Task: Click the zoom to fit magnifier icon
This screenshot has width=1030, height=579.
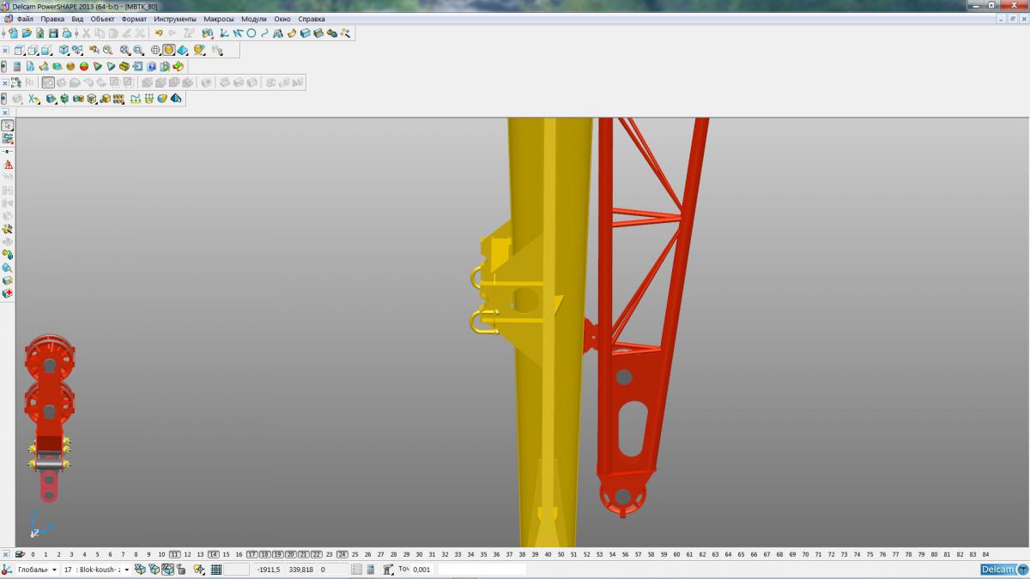Action: [124, 50]
